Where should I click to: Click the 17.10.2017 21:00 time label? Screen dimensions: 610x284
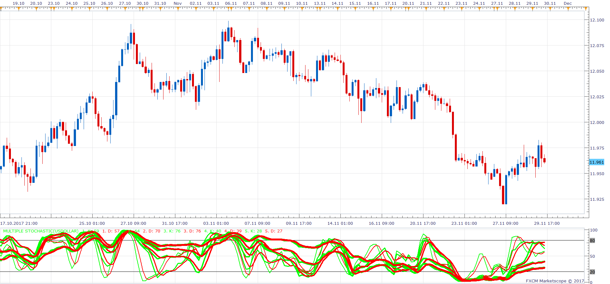(x=19, y=223)
